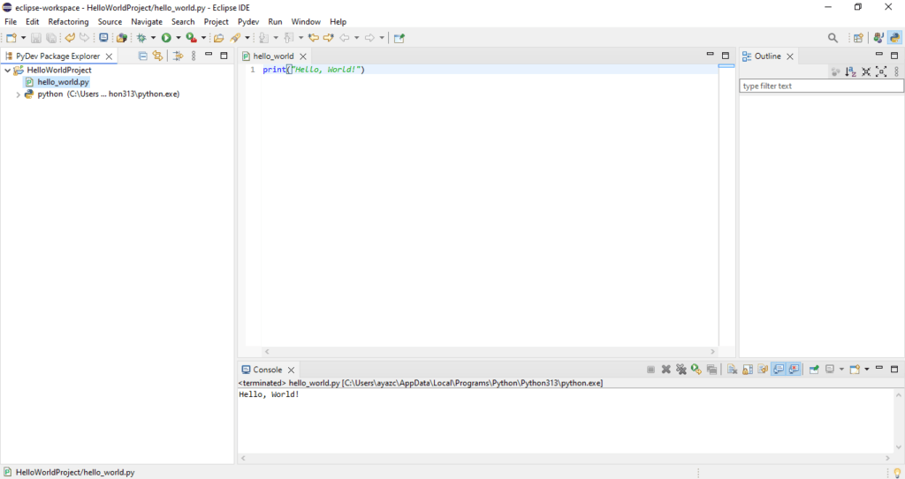905x479 pixels.
Task: Switch to the PyDev perspective icon
Action: coord(895,38)
